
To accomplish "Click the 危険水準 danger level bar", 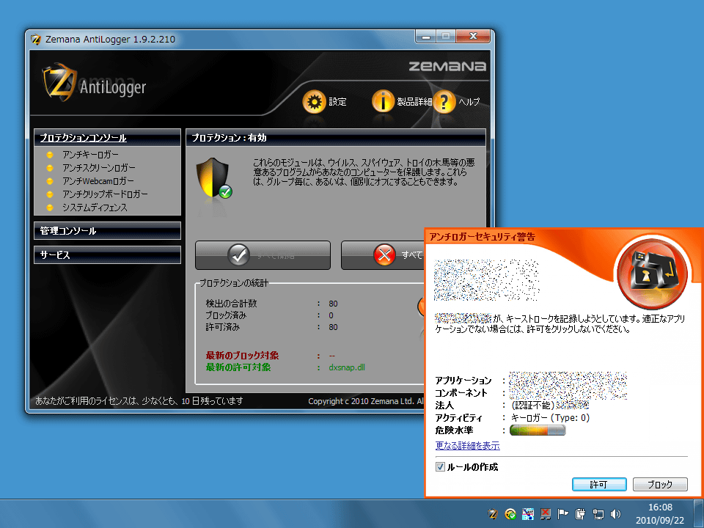I will pos(538,430).
